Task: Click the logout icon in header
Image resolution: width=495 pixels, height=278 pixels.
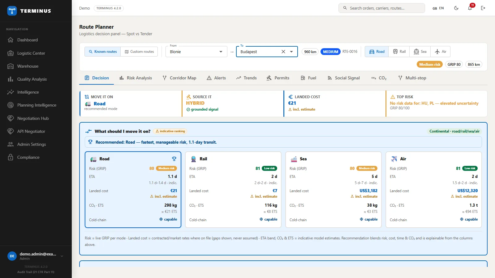Action: coord(483,8)
